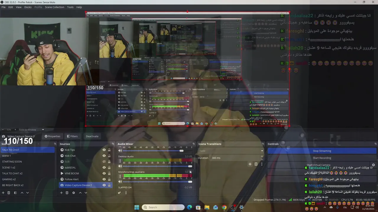Move selected scene up
The width and height of the screenshot is (378, 212).
coord(22,193)
